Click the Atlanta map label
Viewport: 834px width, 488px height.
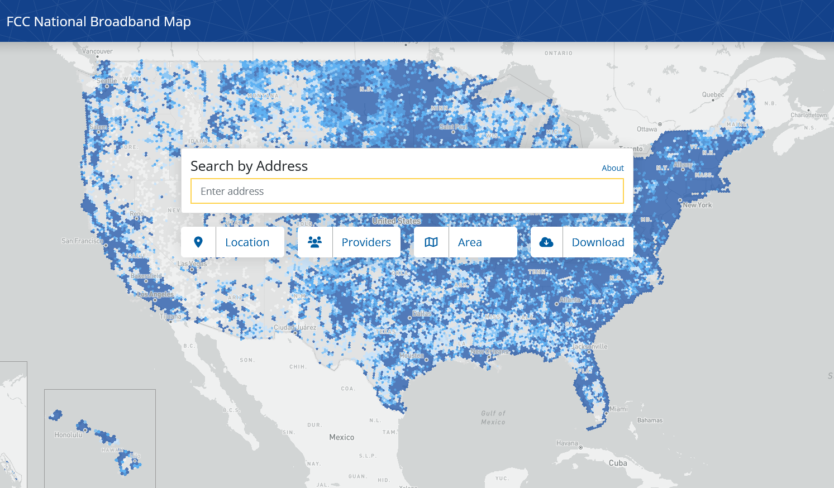click(x=570, y=300)
